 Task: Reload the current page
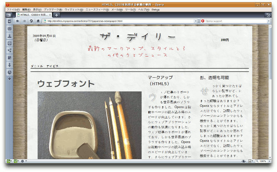pos(31,21)
